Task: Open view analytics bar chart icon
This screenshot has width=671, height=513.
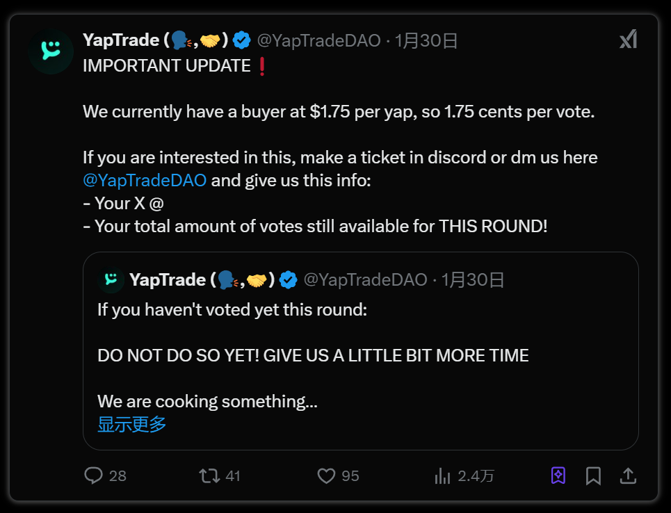Action: 442,475
